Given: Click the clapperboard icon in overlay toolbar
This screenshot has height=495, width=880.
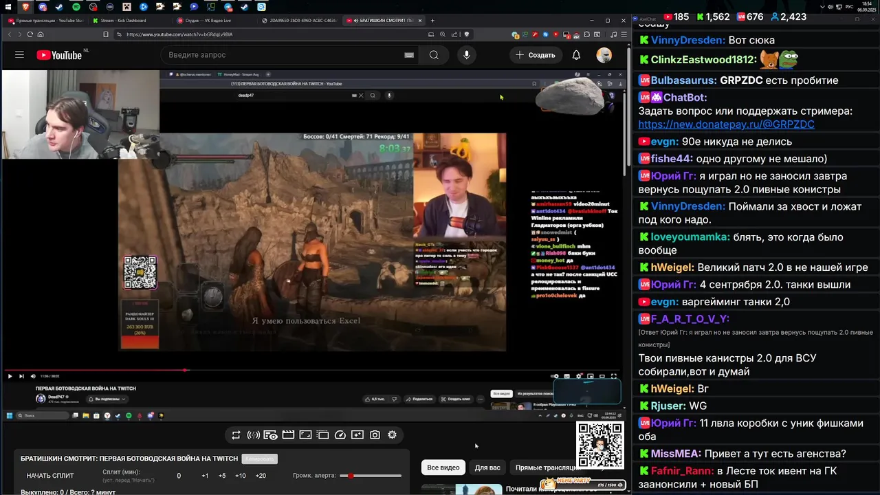Looking at the screenshot, I should [288, 435].
